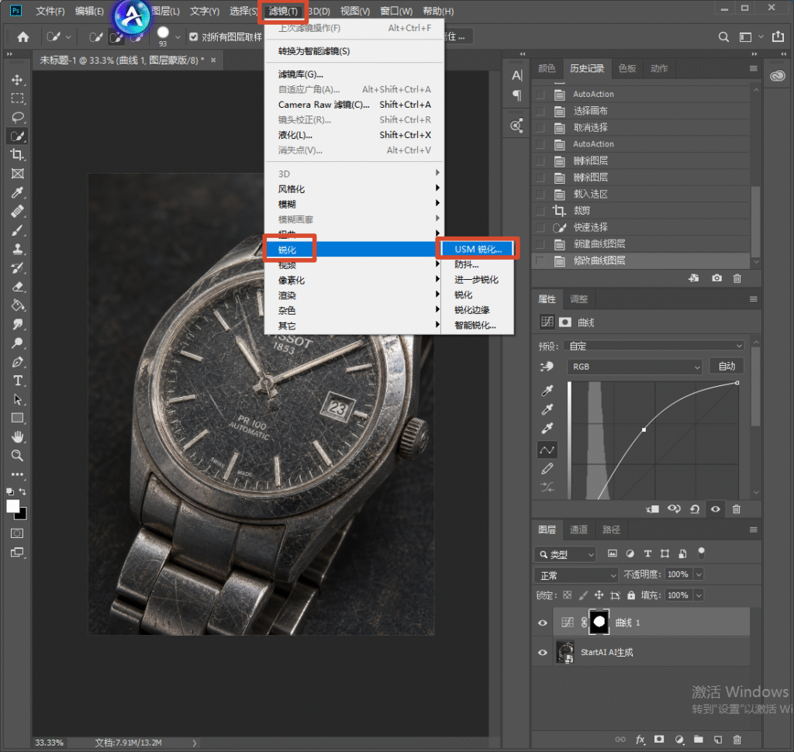Choose USM 锐化 from the sharpen submenu
This screenshot has height=752, width=794.
coord(478,249)
